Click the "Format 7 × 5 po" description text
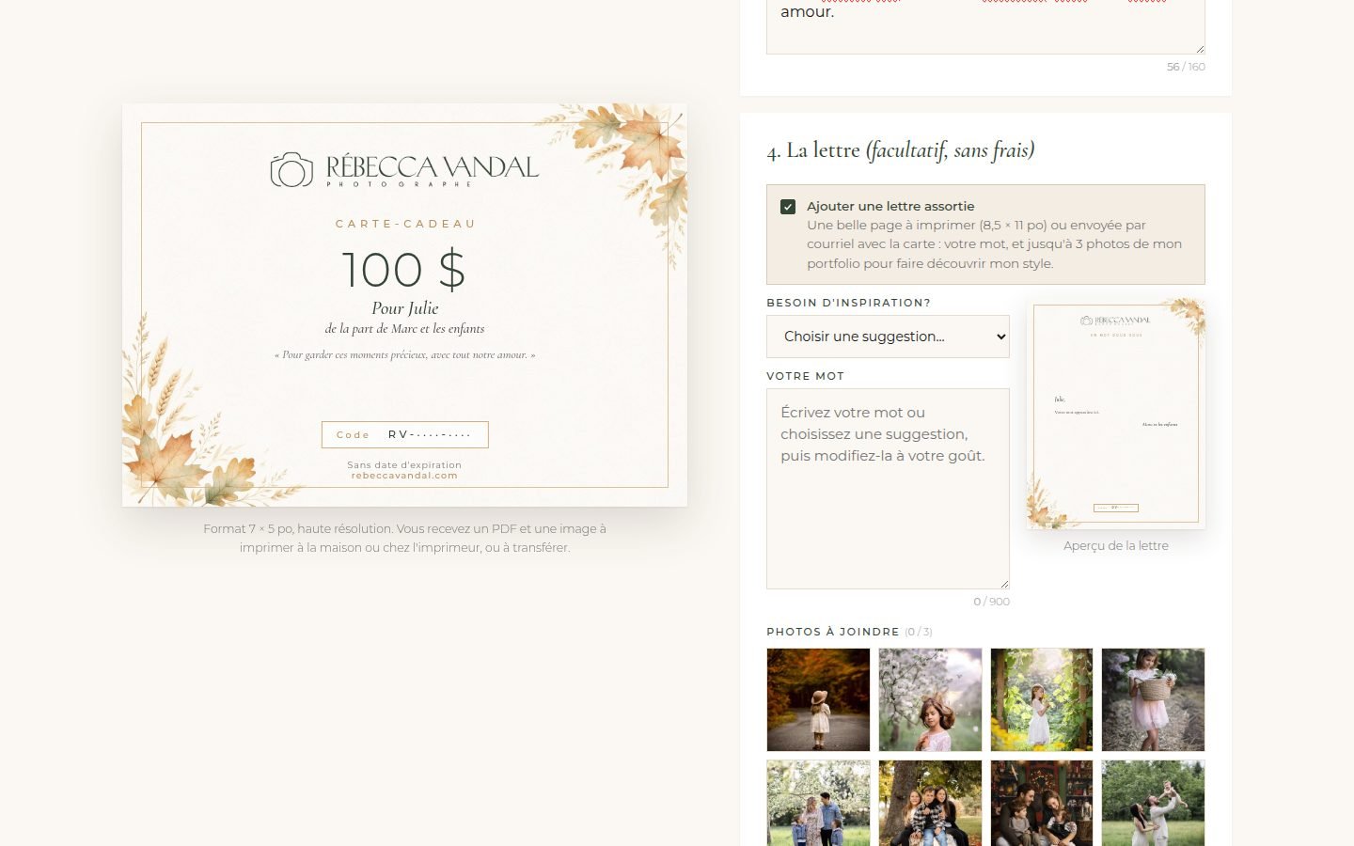This screenshot has width=1354, height=846. (404, 538)
